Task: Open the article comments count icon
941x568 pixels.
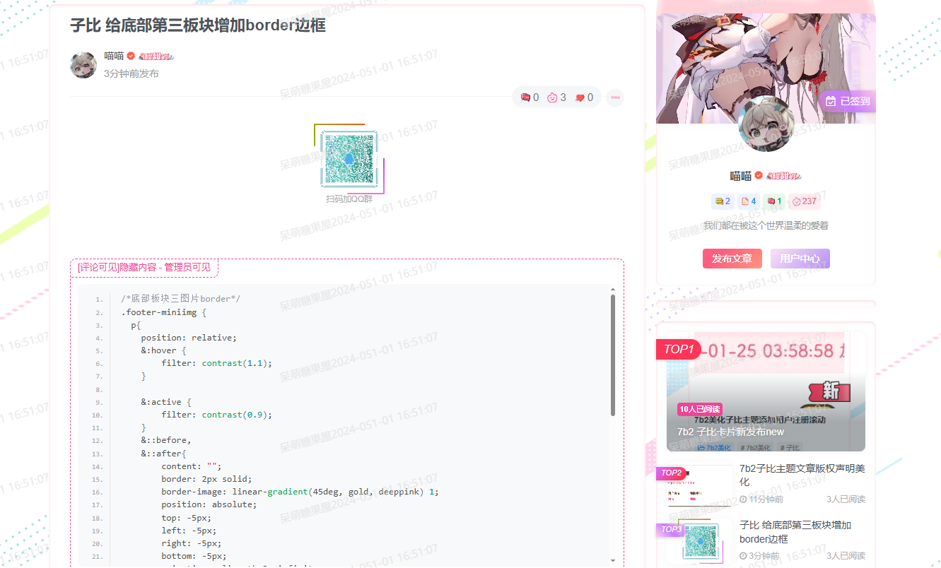Action: coord(526,97)
